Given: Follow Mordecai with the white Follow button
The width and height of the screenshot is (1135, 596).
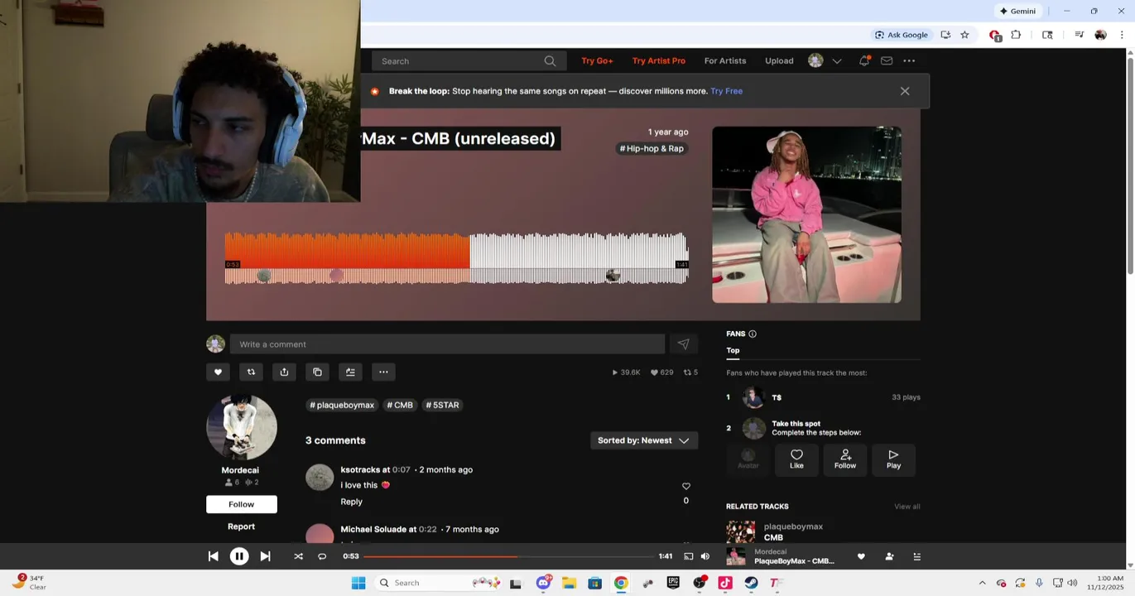Looking at the screenshot, I should [242, 504].
